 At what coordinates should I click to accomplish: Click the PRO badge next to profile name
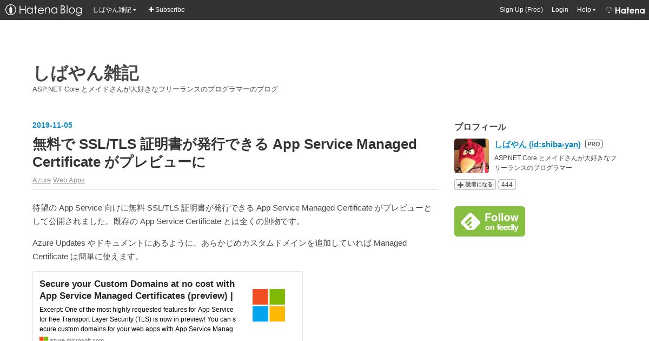click(594, 145)
